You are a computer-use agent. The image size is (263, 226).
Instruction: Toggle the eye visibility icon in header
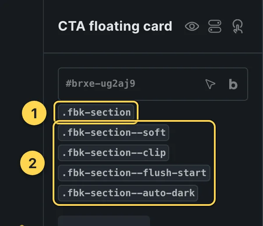point(192,26)
